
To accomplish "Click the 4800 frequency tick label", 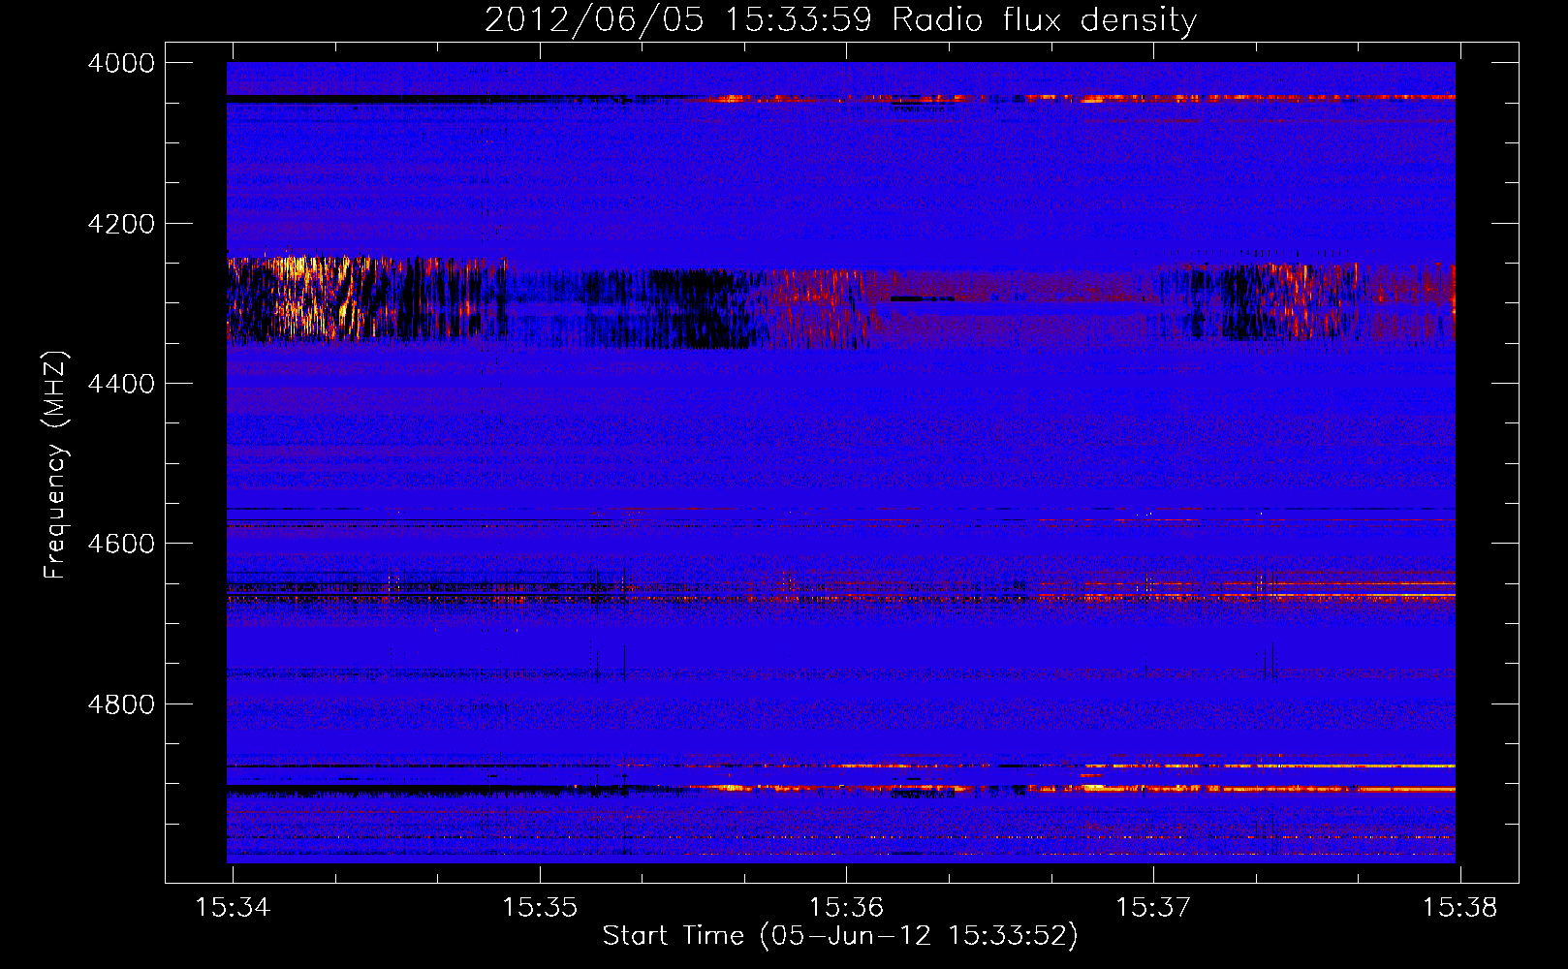I will pos(121,704).
